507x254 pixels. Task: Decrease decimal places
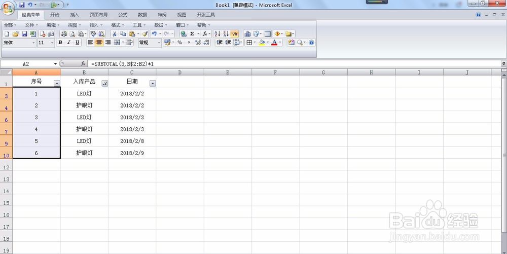206,43
